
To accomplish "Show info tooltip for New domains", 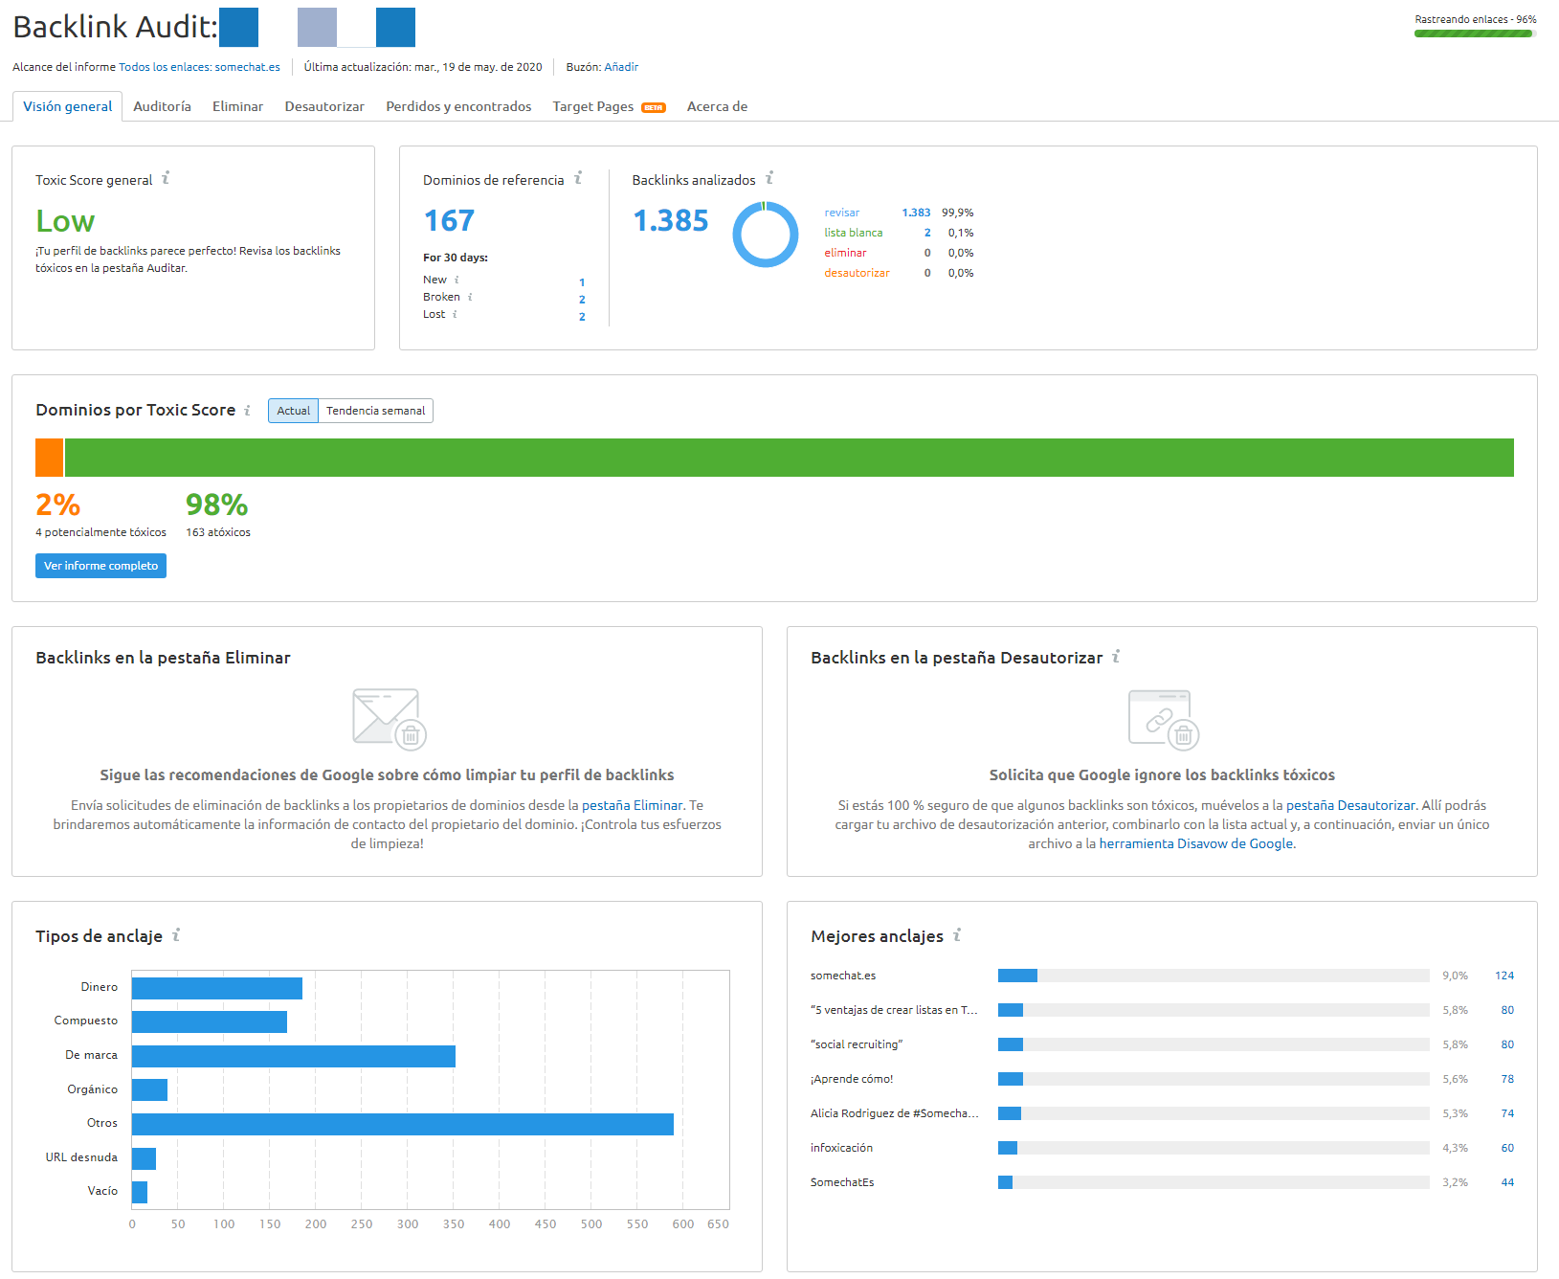I will pos(457,280).
